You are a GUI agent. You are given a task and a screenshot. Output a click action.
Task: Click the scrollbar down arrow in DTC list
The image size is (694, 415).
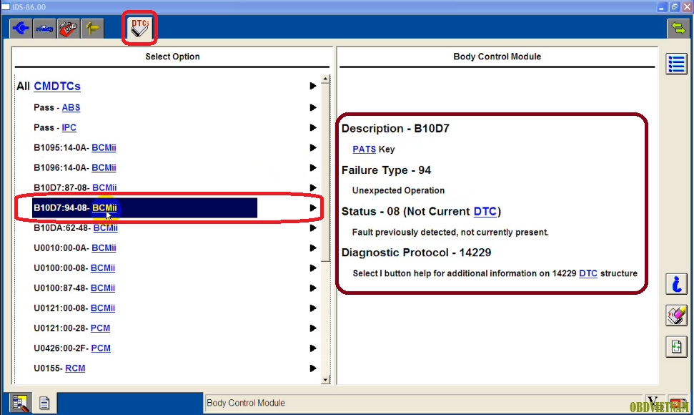pyautogui.click(x=325, y=379)
